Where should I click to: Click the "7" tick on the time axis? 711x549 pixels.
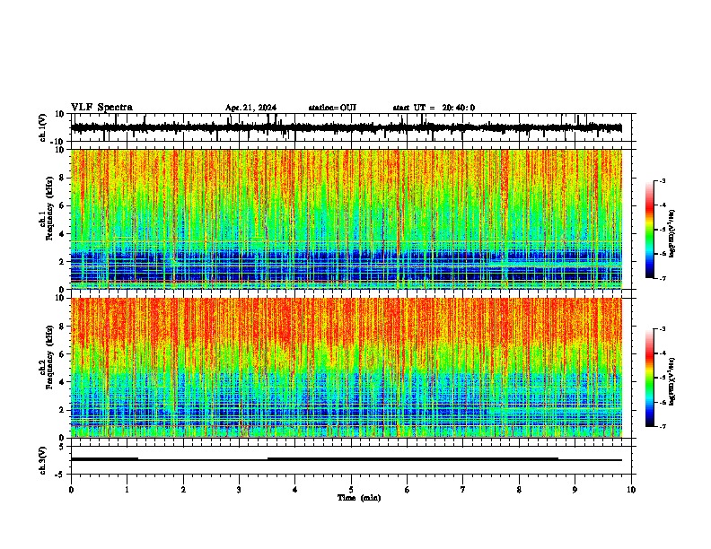point(463,490)
